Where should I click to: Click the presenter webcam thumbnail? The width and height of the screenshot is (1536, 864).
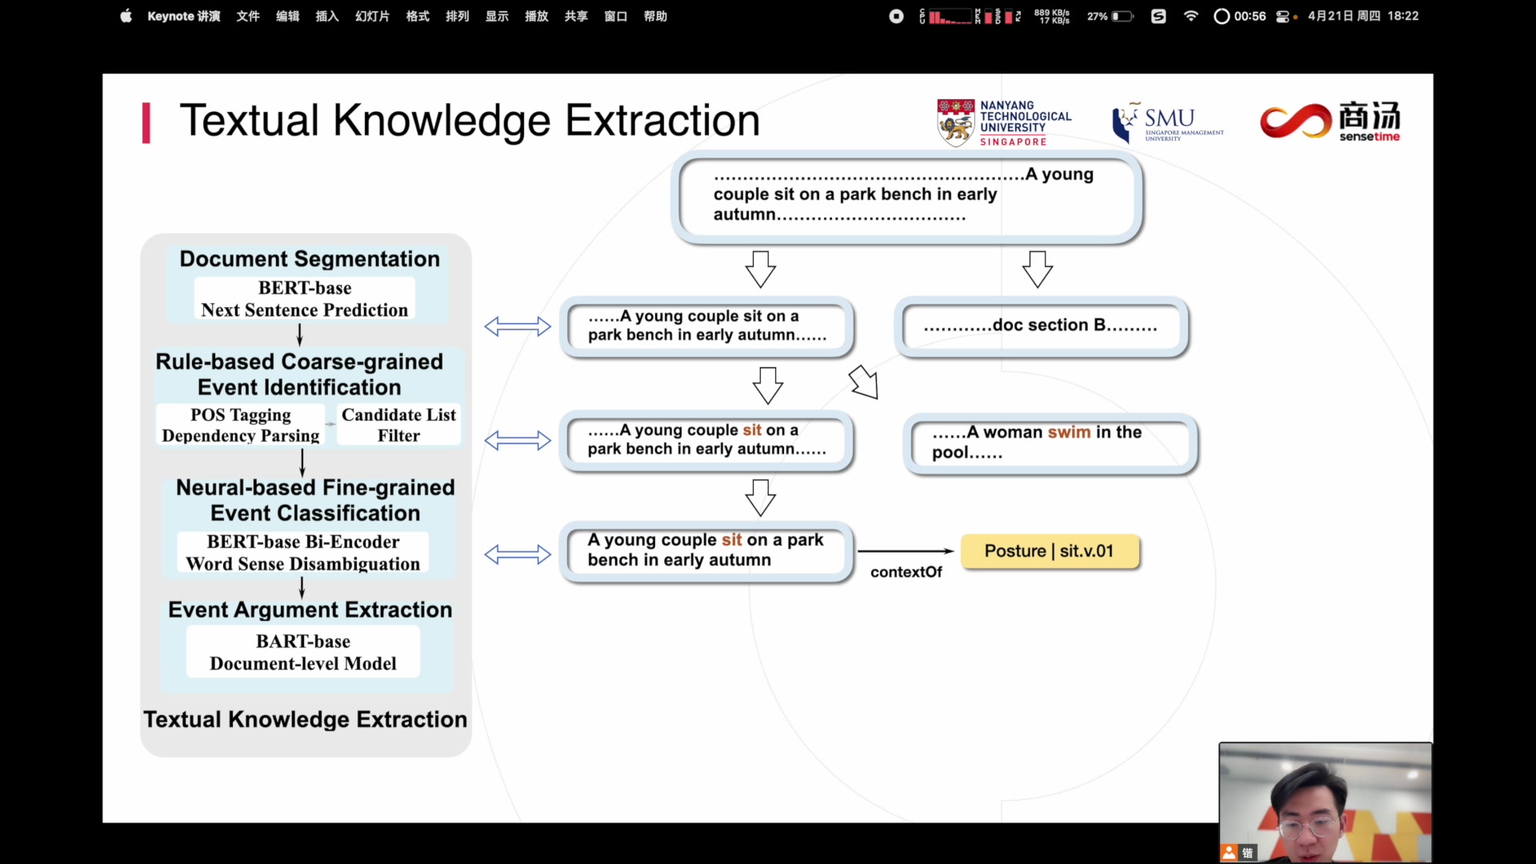(x=1325, y=802)
